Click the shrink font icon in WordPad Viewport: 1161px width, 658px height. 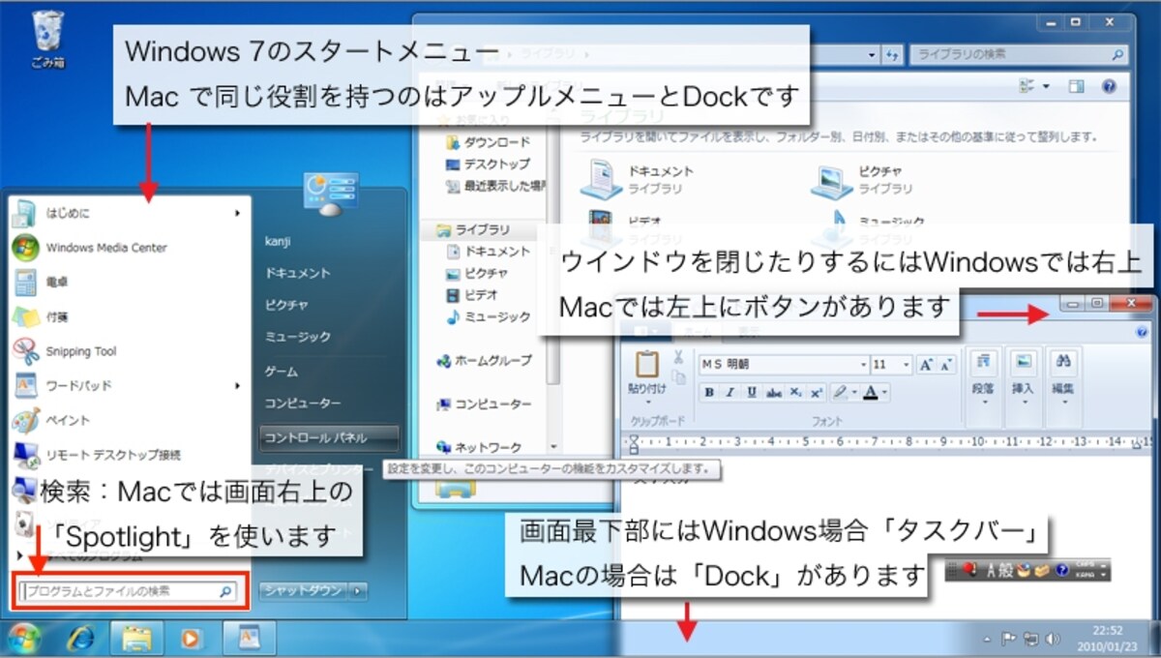tap(946, 365)
